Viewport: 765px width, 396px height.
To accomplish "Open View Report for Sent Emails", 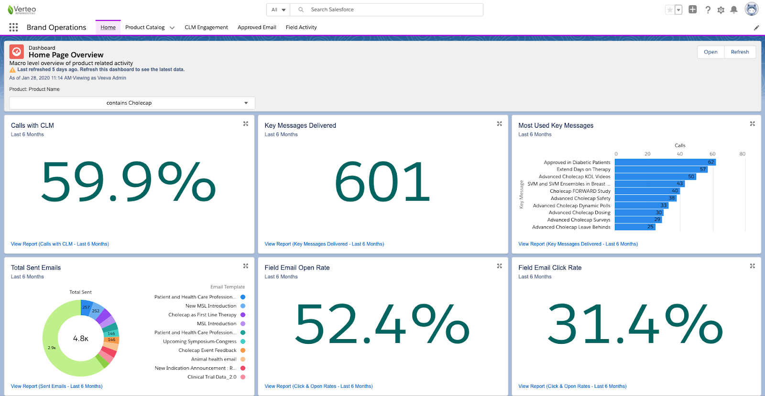I will pyautogui.click(x=56, y=386).
